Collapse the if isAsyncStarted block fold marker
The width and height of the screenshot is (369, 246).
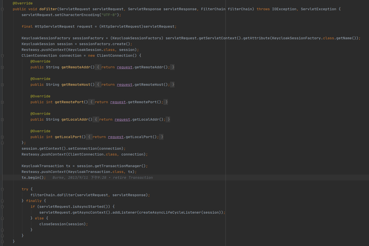2,207
